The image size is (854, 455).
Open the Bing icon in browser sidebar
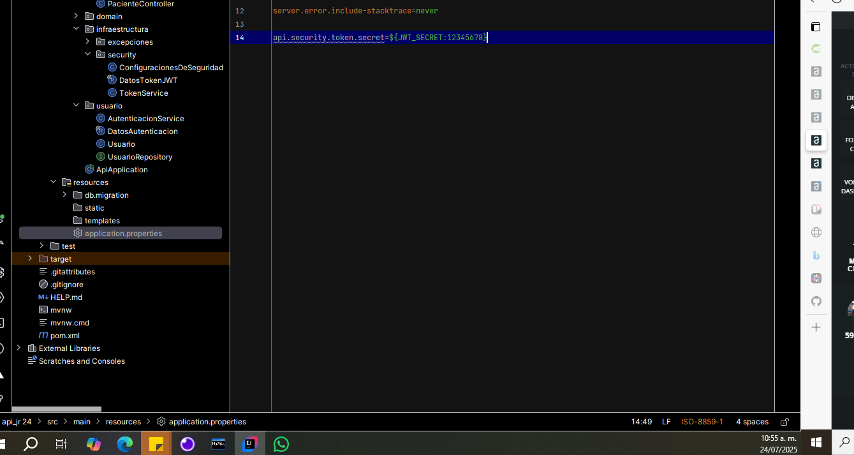[816, 255]
